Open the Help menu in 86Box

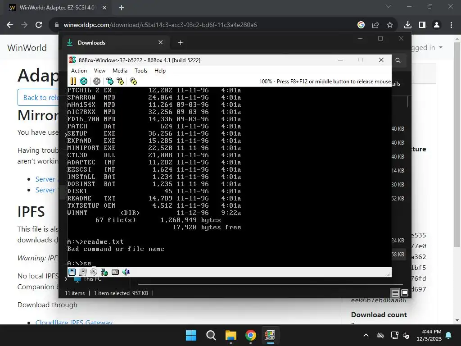click(x=160, y=71)
